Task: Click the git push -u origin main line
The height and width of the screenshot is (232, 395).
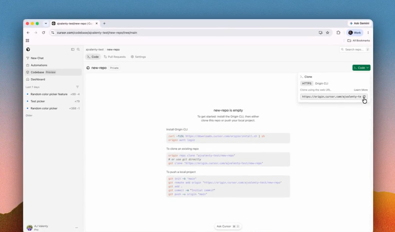Action: point(188,194)
